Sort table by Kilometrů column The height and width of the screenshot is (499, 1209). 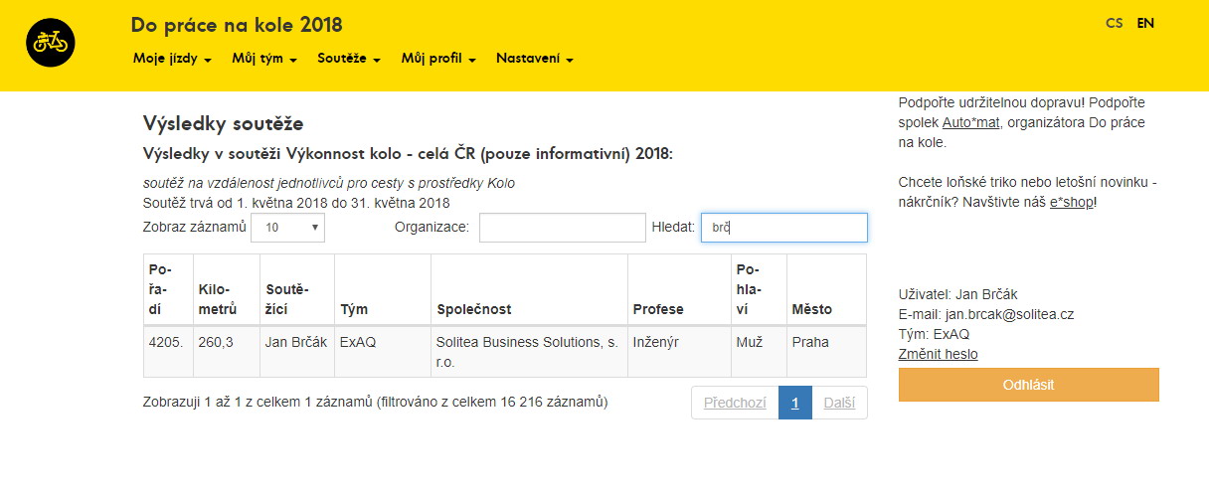point(227,289)
